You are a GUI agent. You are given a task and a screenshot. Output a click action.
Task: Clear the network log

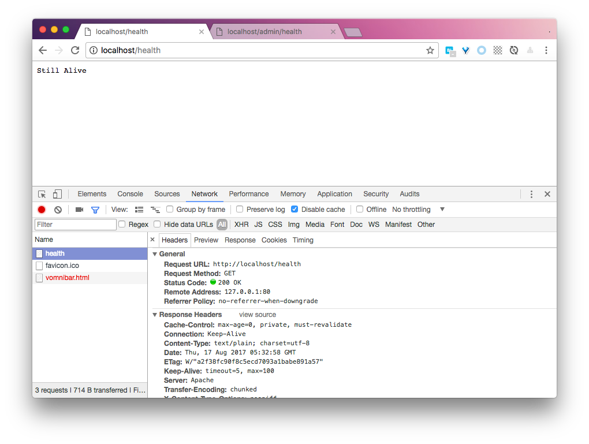pyautogui.click(x=58, y=210)
